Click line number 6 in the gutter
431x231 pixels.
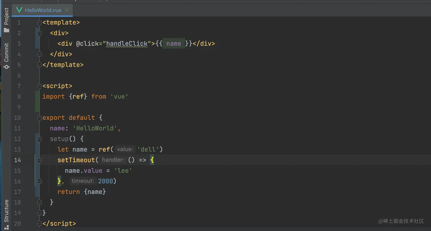19,75
